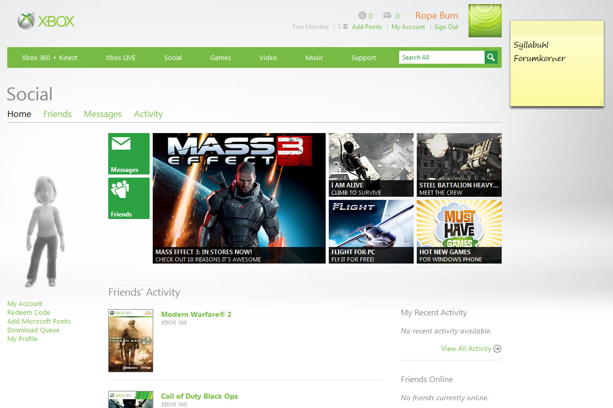Open the Games menu

[x=221, y=57]
